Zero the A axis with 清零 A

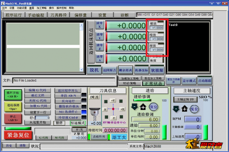pyautogui.click(x=100, y=58)
